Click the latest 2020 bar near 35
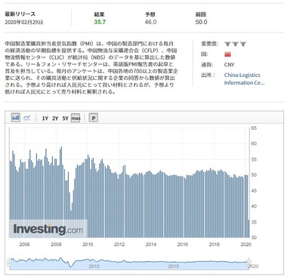The height and width of the screenshot is (277, 287). click(x=248, y=229)
